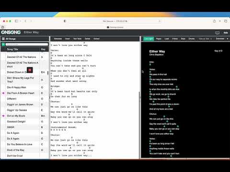Image resolution: width=230 pixels, height=172 pixels.
Task: Click the arrow marker beside Dirt on My Boots
Action: [x=3, y=116]
